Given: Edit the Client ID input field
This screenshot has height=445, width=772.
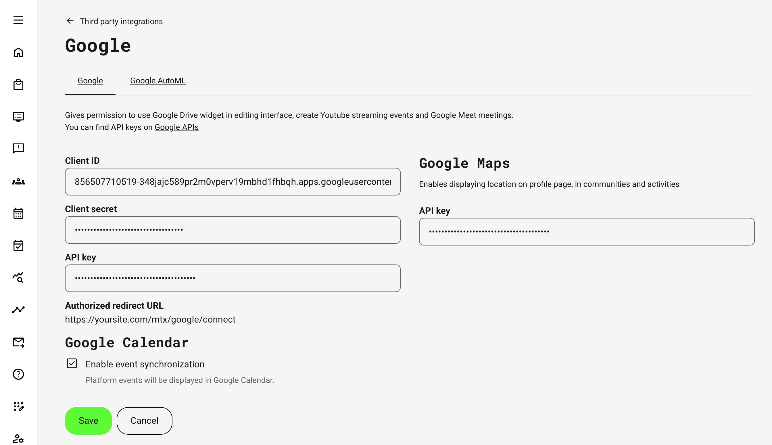Looking at the screenshot, I should tap(232, 181).
